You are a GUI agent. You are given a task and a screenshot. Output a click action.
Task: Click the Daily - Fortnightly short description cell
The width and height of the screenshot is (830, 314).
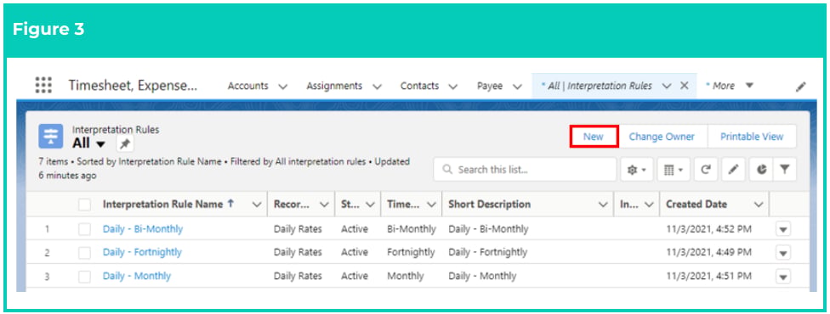point(487,253)
